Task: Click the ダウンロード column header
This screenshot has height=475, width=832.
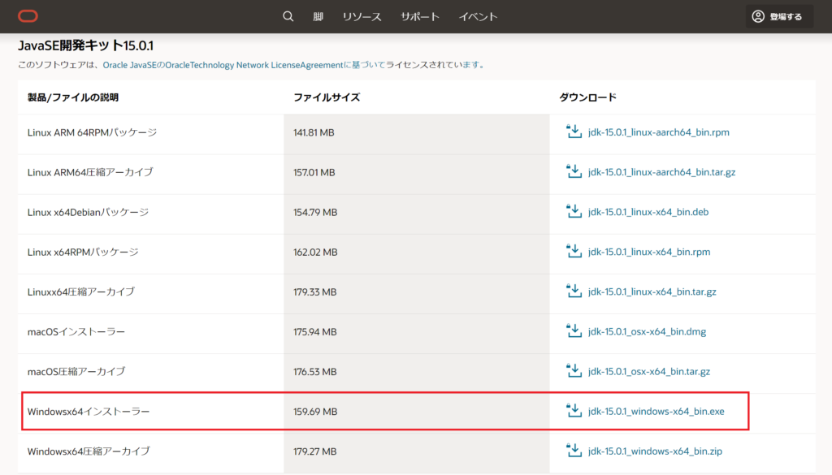Action: (x=588, y=97)
